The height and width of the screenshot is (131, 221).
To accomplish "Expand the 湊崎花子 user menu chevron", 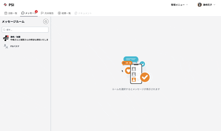I will [215, 5].
